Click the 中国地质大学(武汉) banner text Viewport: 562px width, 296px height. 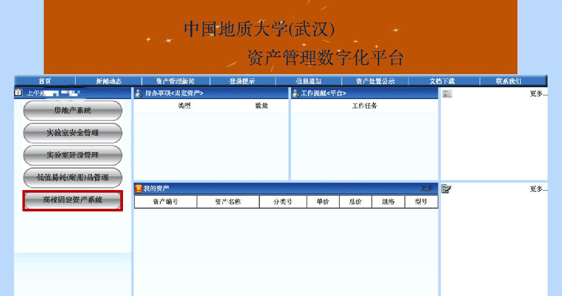pyautogui.click(x=259, y=29)
